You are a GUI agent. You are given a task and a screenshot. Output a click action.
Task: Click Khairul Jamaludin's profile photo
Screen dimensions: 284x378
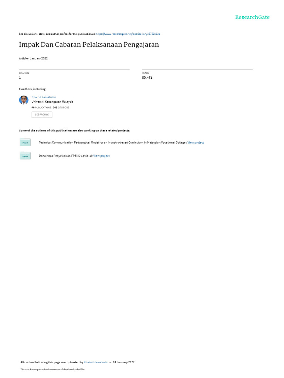pos(24,100)
